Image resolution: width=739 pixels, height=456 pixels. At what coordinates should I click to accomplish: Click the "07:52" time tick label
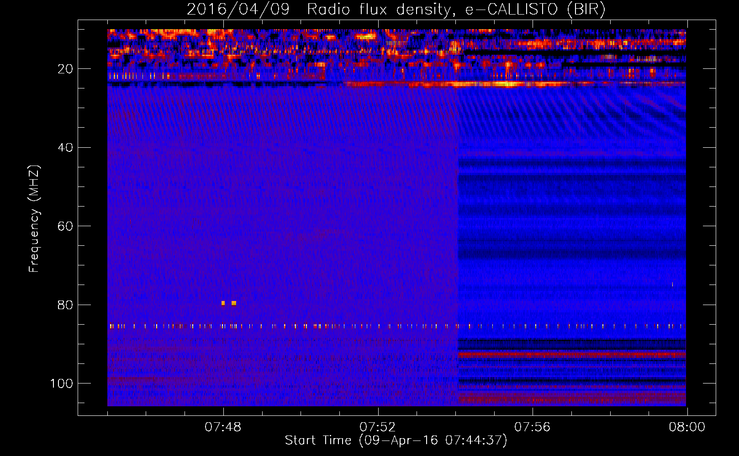[378, 427]
